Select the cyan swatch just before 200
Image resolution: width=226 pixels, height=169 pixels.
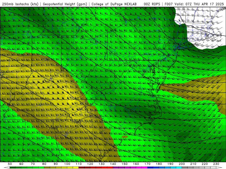179,168
